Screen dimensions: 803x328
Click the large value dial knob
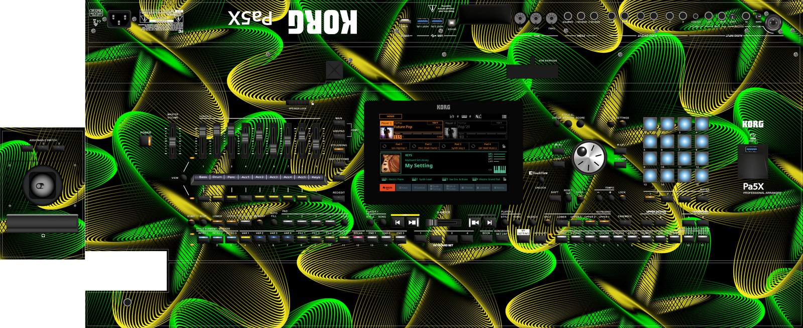(589, 158)
